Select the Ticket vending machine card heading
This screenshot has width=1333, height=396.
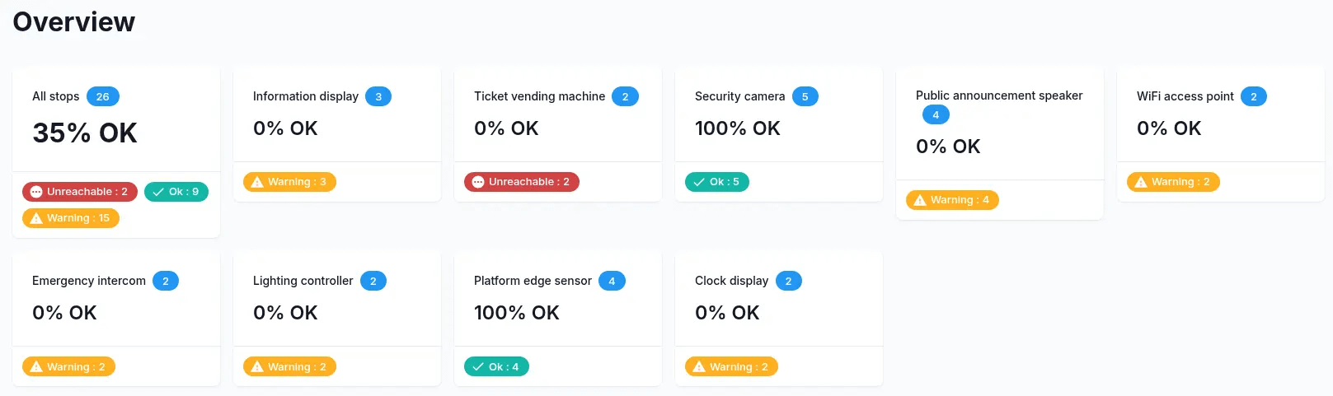point(539,96)
